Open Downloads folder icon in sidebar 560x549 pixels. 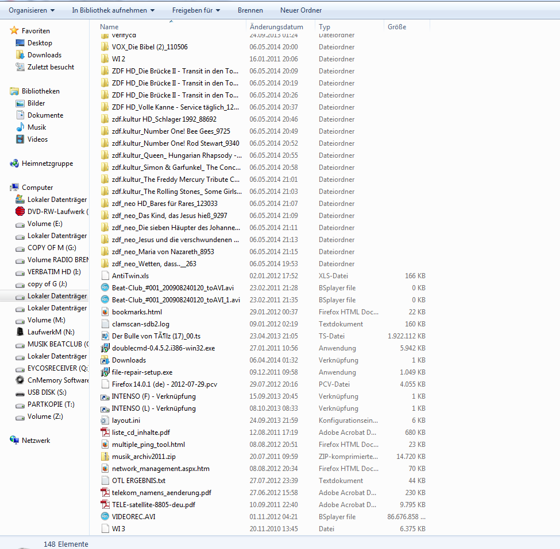pos(20,55)
